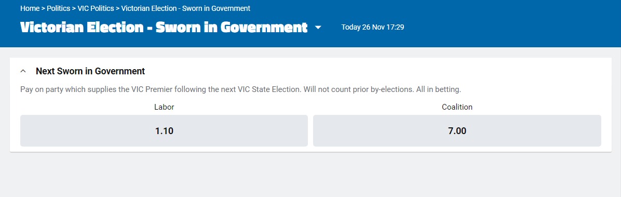This screenshot has width=621, height=197.
Task: Navigate to VIC Politics breadcrumb
Action: [x=96, y=8]
